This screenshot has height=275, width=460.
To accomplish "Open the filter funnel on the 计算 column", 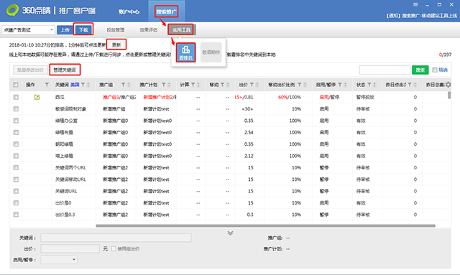I will pyautogui.click(x=193, y=85).
